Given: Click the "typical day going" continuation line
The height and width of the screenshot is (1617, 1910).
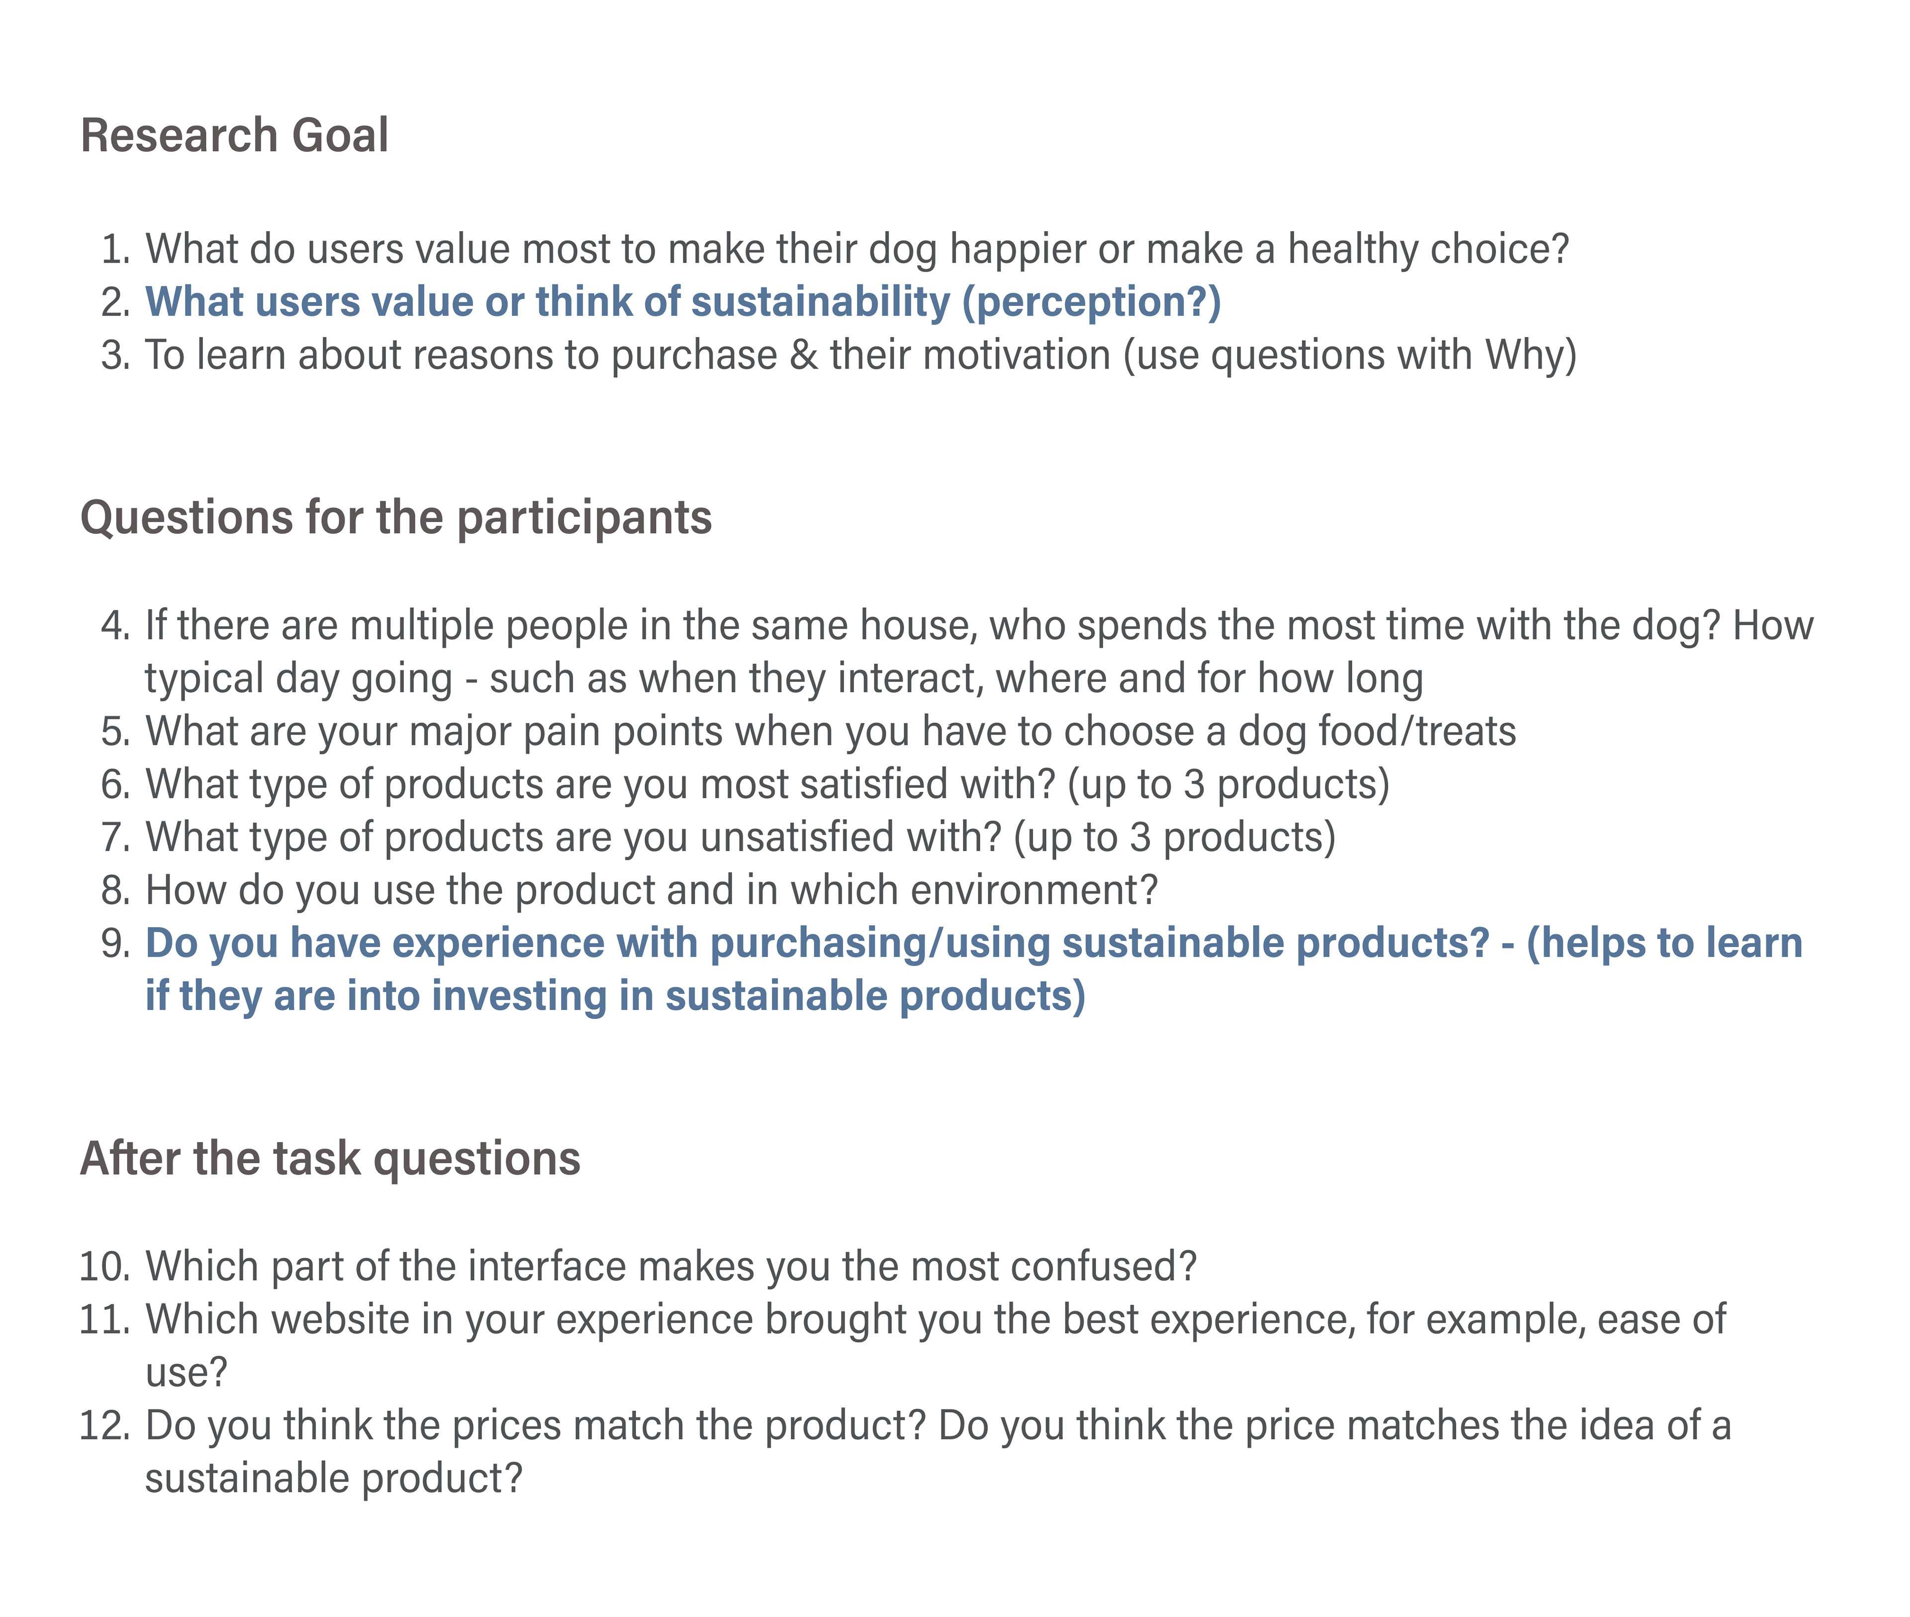Looking at the screenshot, I should (783, 679).
